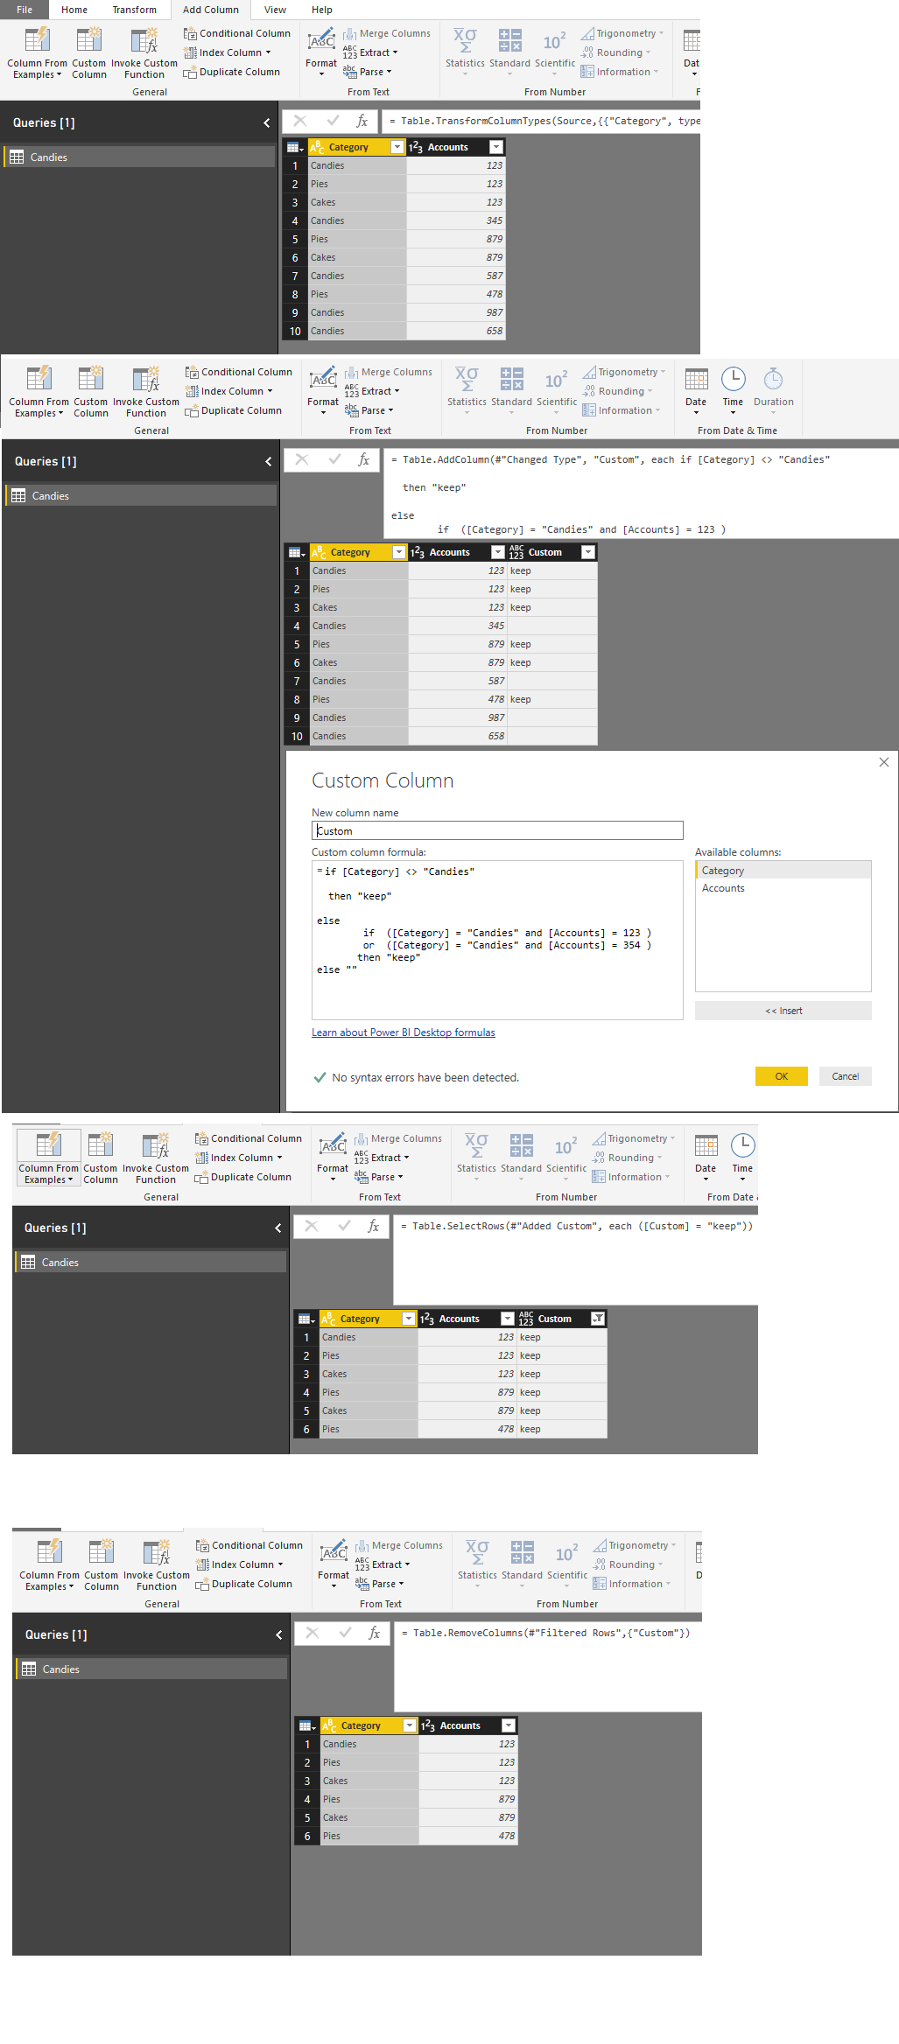Viewport: 899px width, 2044px height.
Task: Click Merge Columns in Table.RemoveColumns ribbon
Action: pyautogui.click(x=398, y=1545)
